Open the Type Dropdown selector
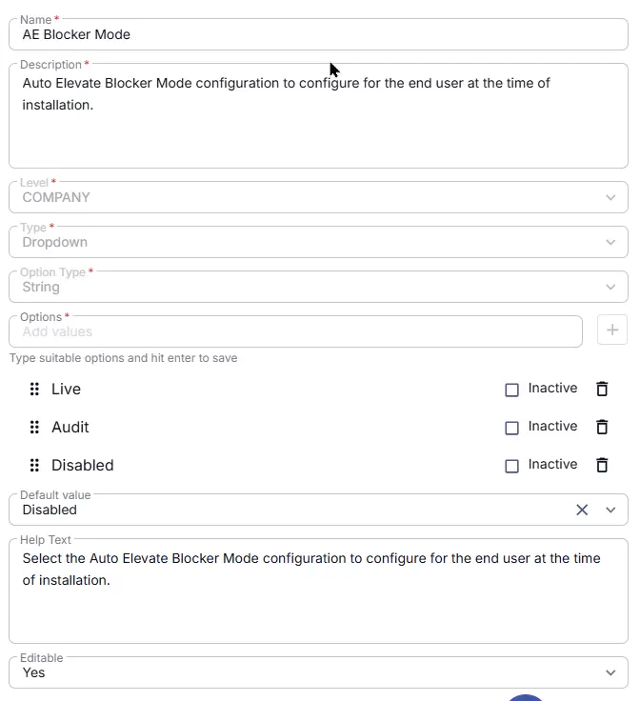 click(318, 242)
